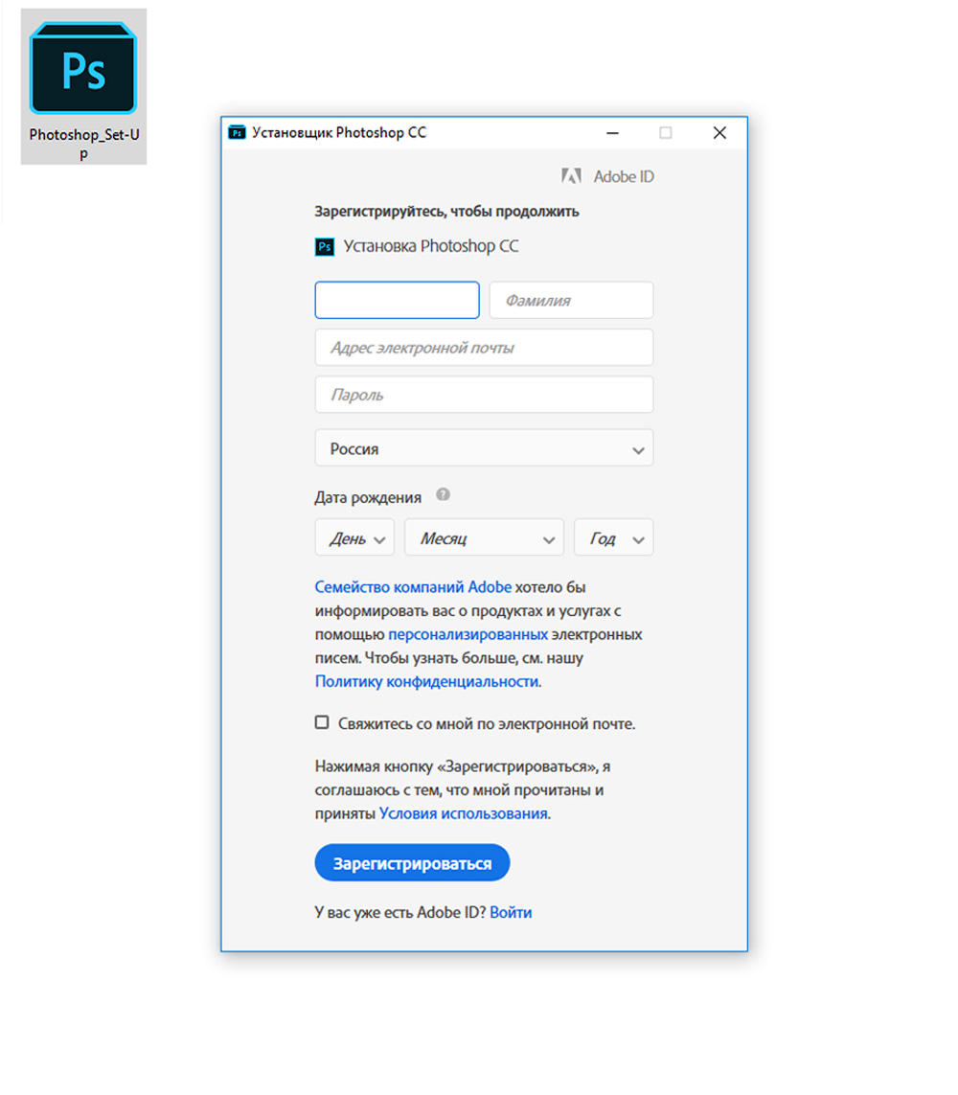The height and width of the screenshot is (1095, 958).
Task: Select the Photoshop_Set-Up desktop icon
Action: click(83, 87)
